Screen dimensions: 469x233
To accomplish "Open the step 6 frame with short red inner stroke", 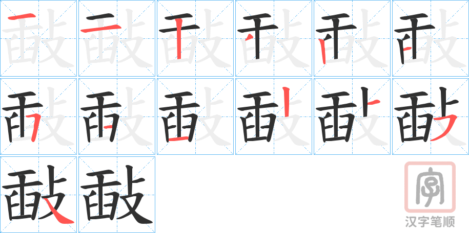I will (x=431, y=38).
